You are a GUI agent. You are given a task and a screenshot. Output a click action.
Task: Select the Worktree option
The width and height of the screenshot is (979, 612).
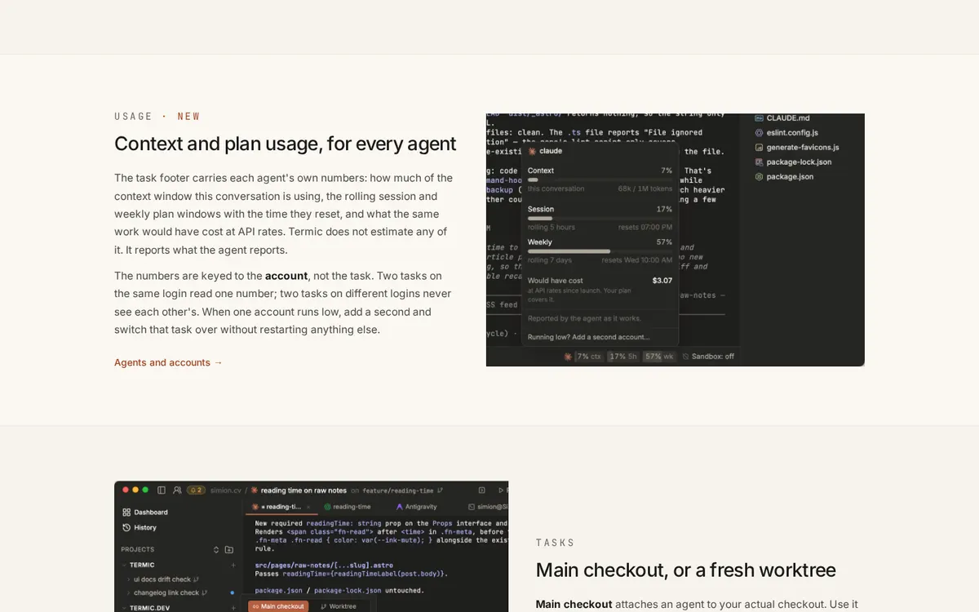[x=339, y=606]
